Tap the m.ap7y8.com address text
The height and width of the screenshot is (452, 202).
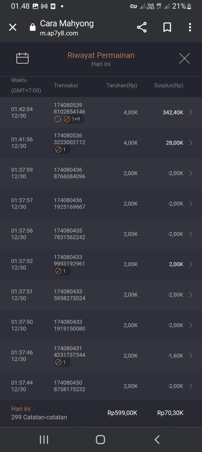point(59,33)
